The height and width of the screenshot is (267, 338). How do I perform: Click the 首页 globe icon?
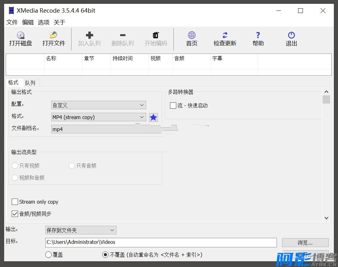191,35
